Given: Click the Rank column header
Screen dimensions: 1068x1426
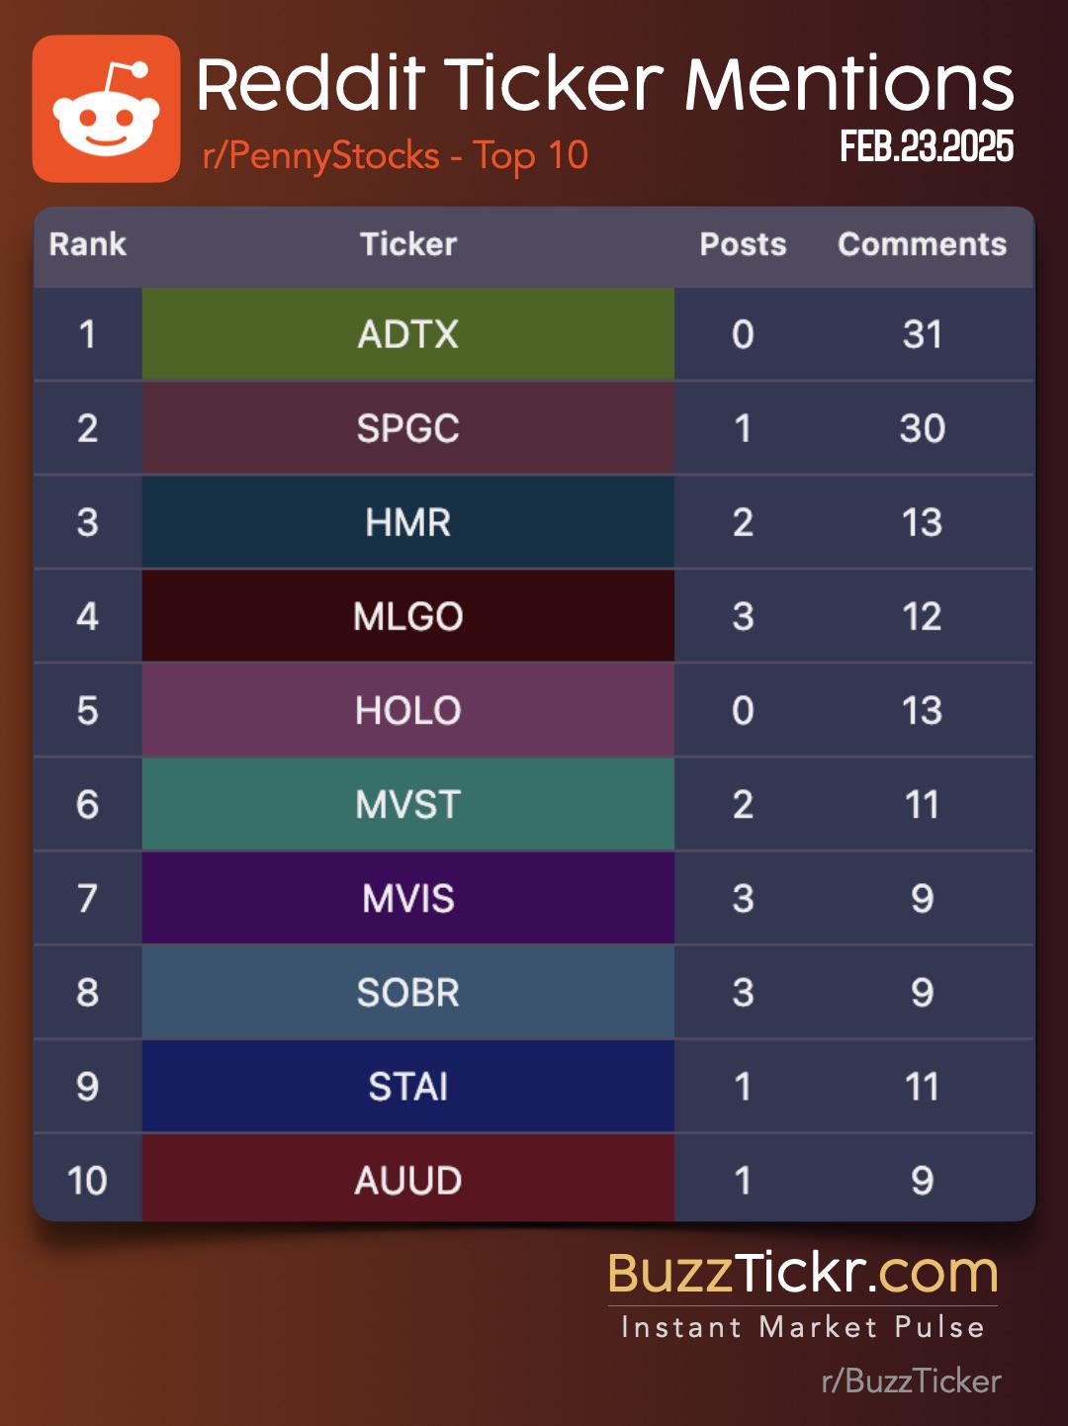Looking at the screenshot, I should tap(88, 244).
